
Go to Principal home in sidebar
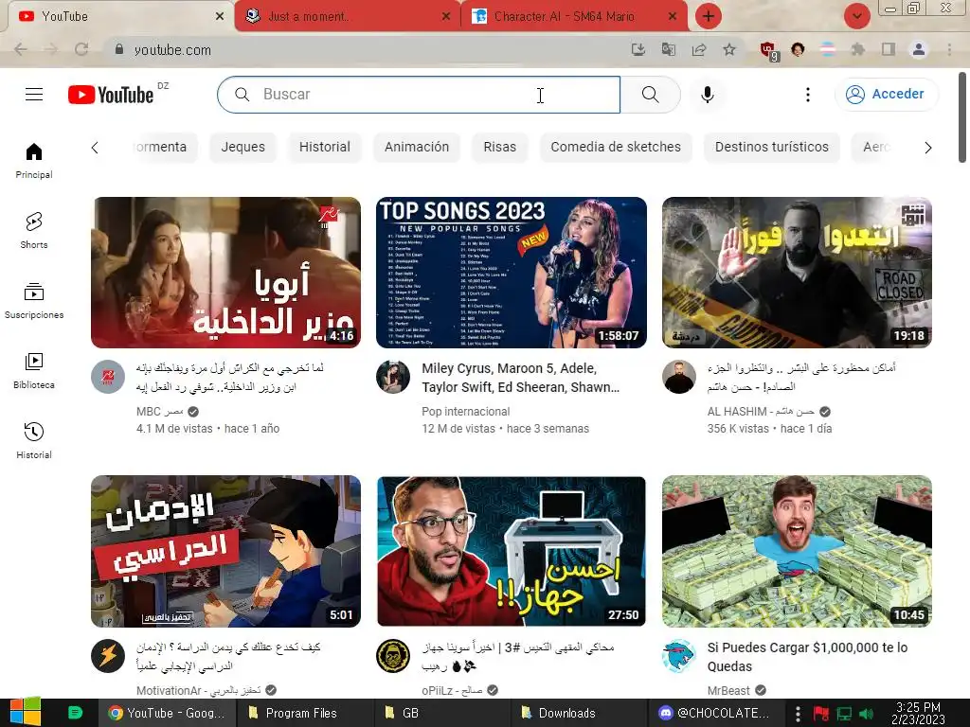point(34,161)
